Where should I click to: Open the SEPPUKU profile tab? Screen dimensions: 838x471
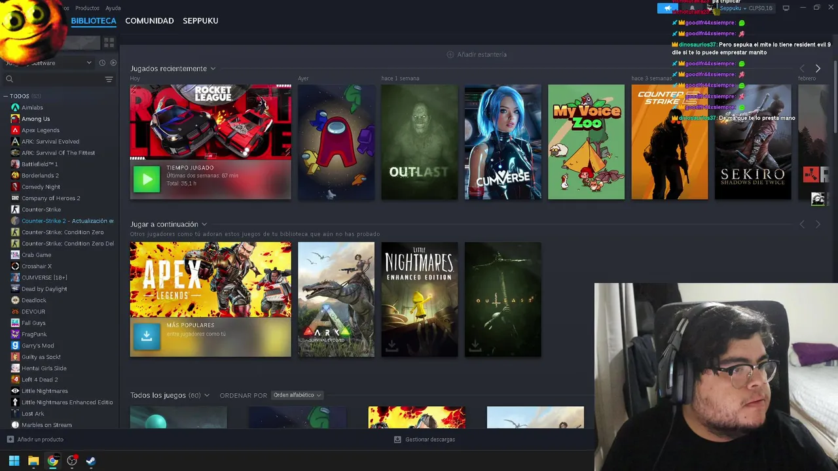coord(200,21)
